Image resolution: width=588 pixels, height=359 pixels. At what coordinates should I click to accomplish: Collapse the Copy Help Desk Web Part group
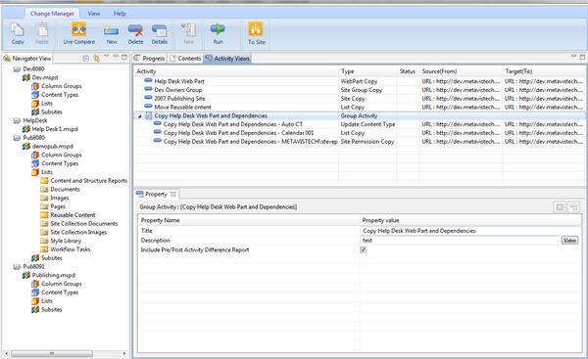tap(139, 116)
